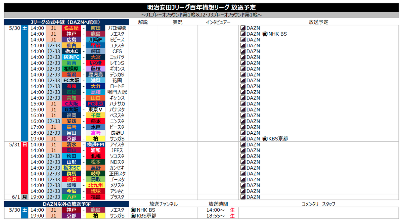Image resolution: width=403 pixels, height=222 pixels.
Task: Click the 18:55～ broadcast time
Action: [x=215, y=216]
